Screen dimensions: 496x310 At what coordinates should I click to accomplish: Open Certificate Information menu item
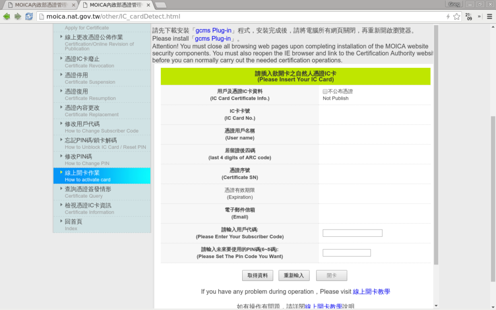[x=90, y=212]
